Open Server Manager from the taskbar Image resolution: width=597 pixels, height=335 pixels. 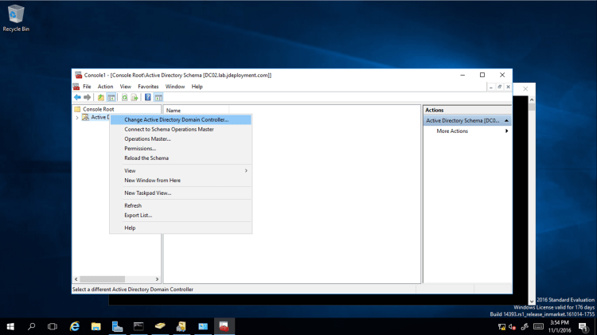tap(118, 326)
